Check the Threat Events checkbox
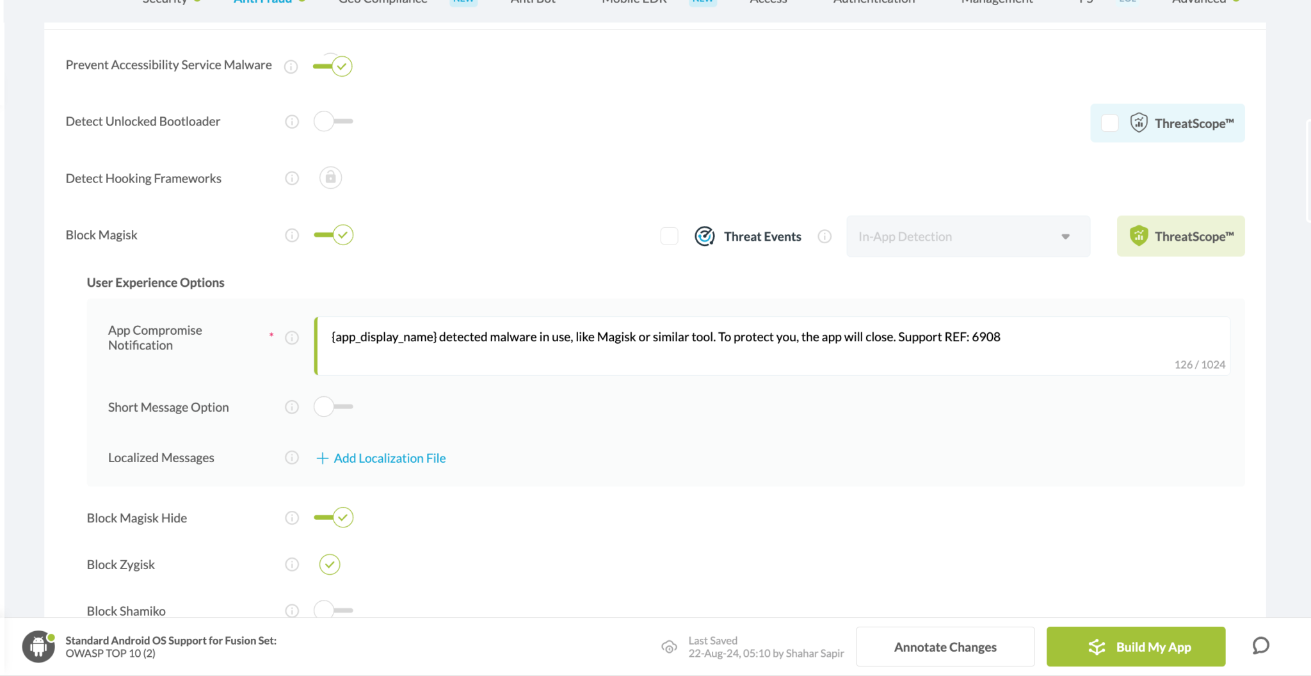The image size is (1311, 676). coord(669,236)
